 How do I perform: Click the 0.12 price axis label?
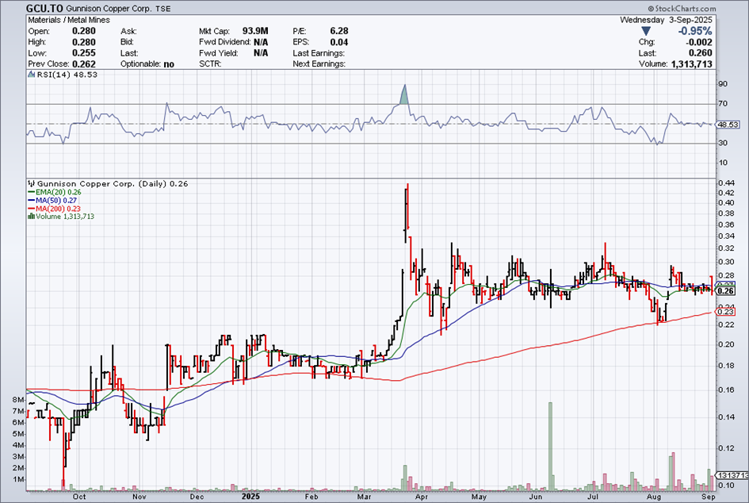coord(726,448)
